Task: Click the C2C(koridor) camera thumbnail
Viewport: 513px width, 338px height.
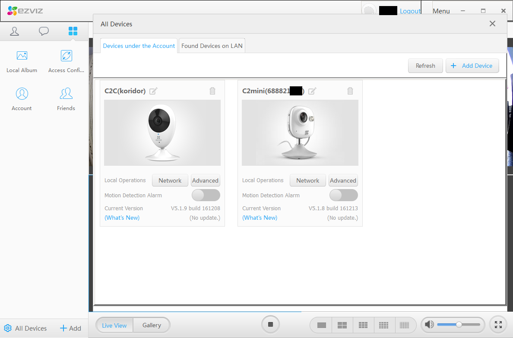Action: tap(162, 133)
